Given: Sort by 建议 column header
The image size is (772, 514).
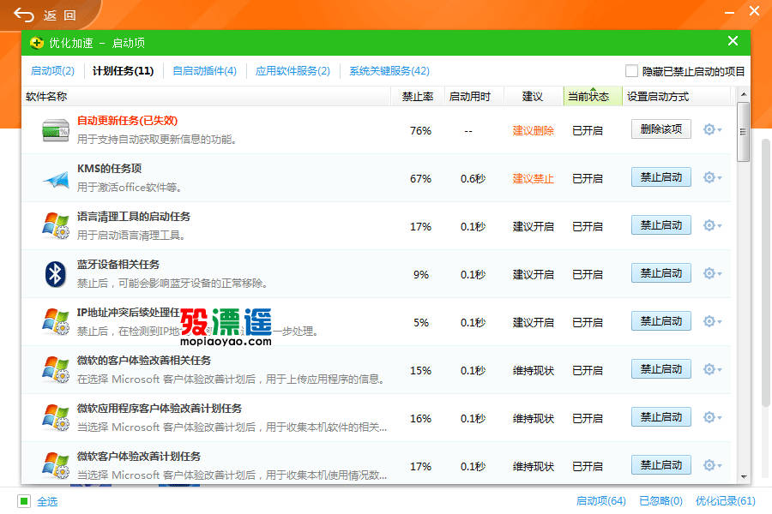Looking at the screenshot, I should (x=533, y=97).
